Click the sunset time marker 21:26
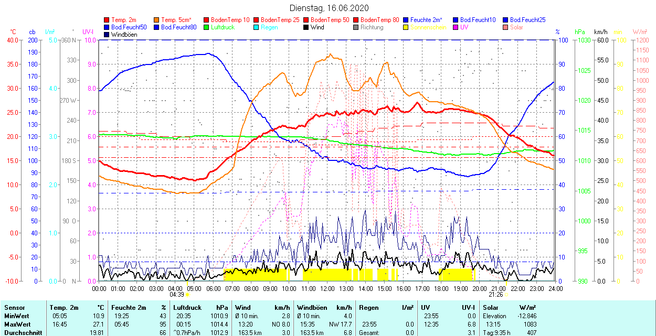Image resolution: width=656 pixels, height=336 pixels. coord(495,295)
